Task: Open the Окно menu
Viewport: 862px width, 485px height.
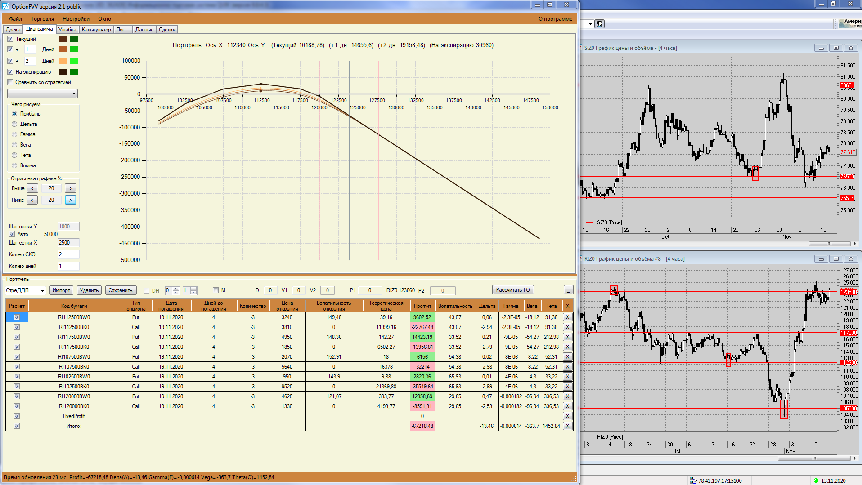Action: pos(104,19)
